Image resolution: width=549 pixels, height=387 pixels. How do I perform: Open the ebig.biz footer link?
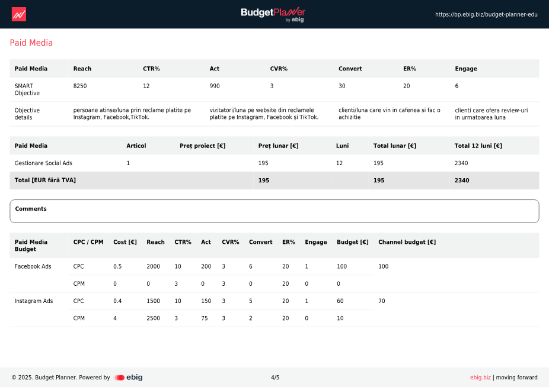tap(480, 378)
